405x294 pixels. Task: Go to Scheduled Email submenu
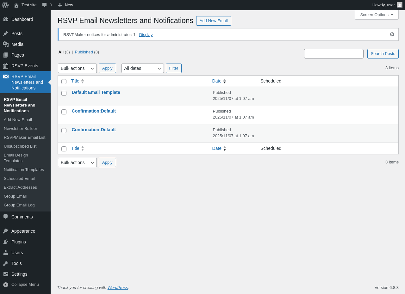tap(19, 179)
